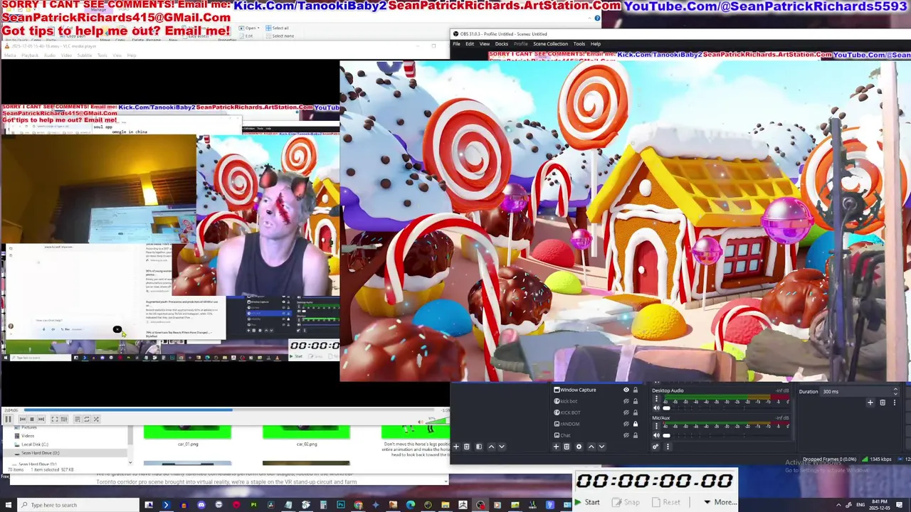Open OBS Scene Collection menu
The width and height of the screenshot is (911, 512).
pyautogui.click(x=550, y=44)
